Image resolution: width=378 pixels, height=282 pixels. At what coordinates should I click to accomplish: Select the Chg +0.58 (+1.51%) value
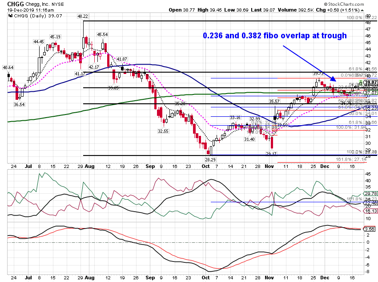click(x=338, y=10)
